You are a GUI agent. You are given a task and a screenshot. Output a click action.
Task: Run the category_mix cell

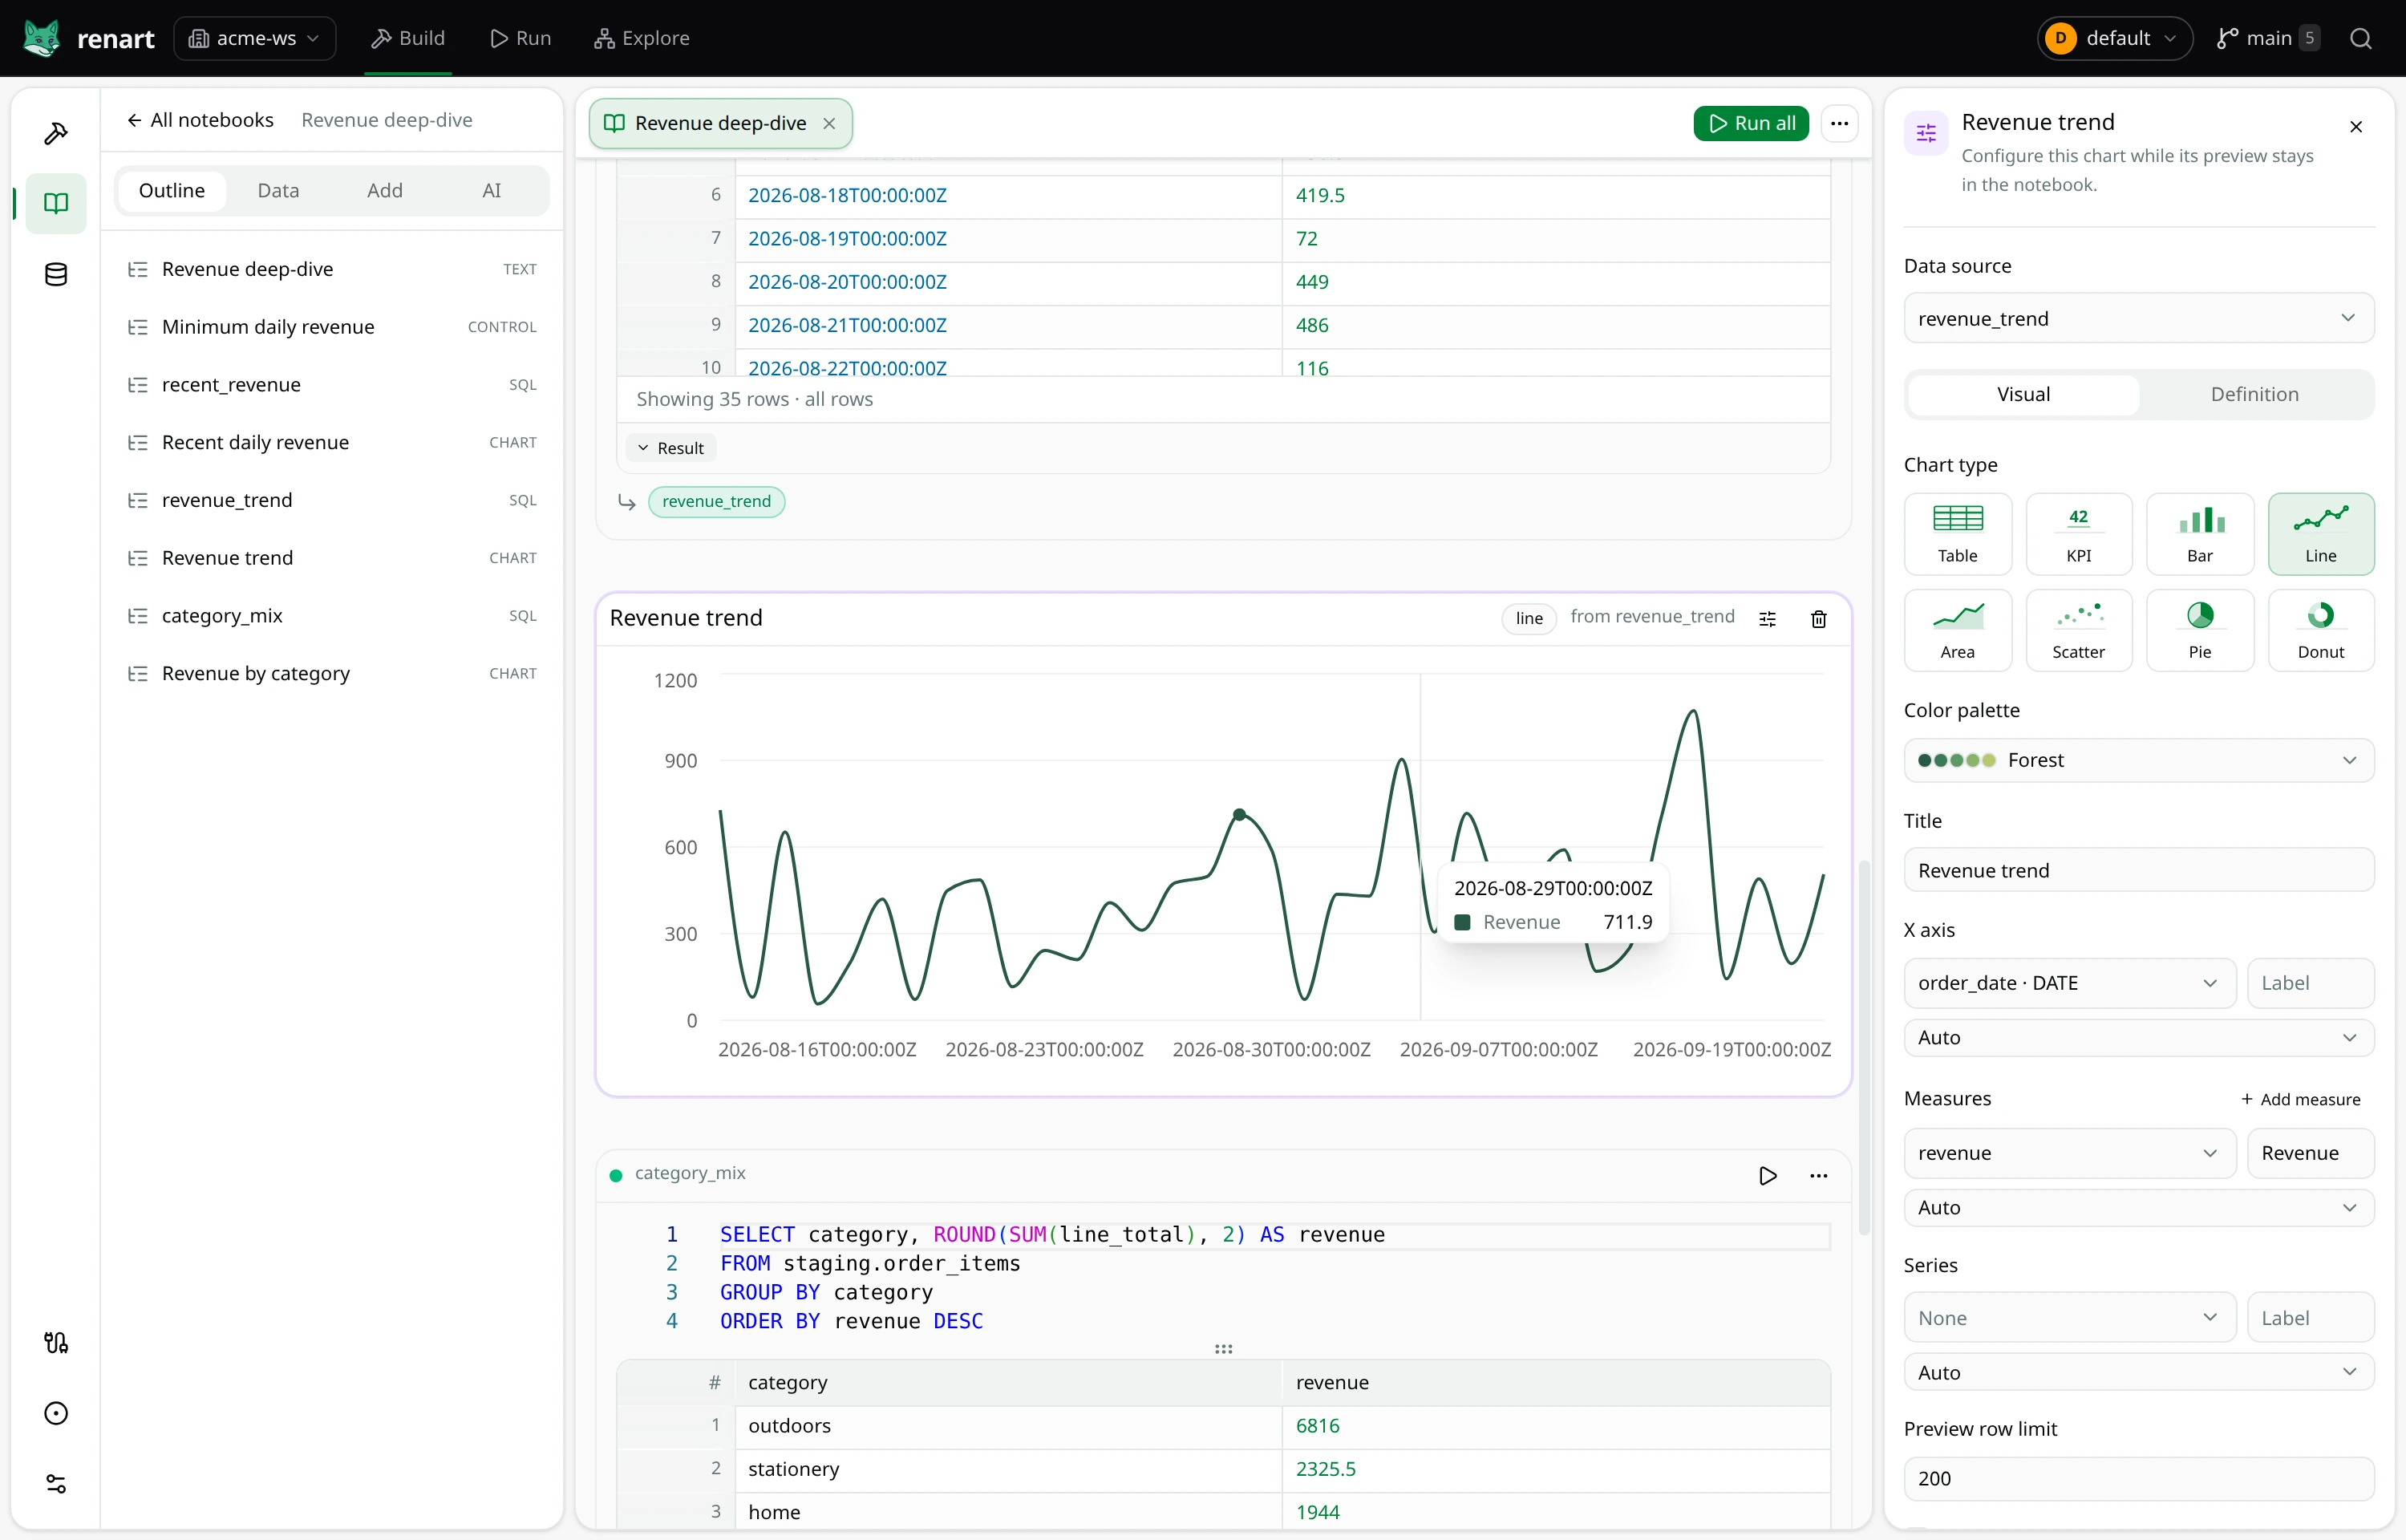point(1768,1176)
